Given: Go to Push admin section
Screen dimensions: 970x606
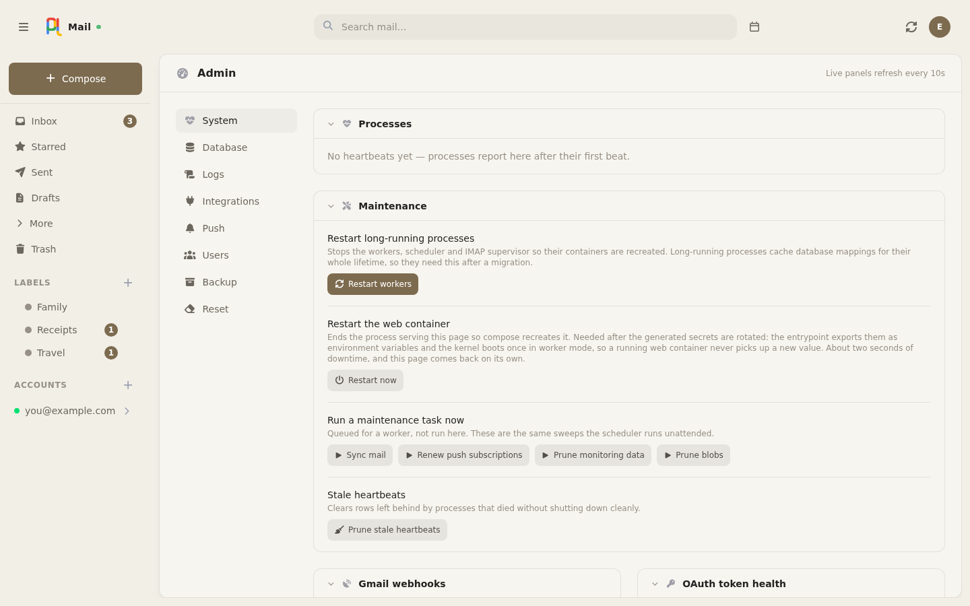Looking at the screenshot, I should [x=236, y=228].
